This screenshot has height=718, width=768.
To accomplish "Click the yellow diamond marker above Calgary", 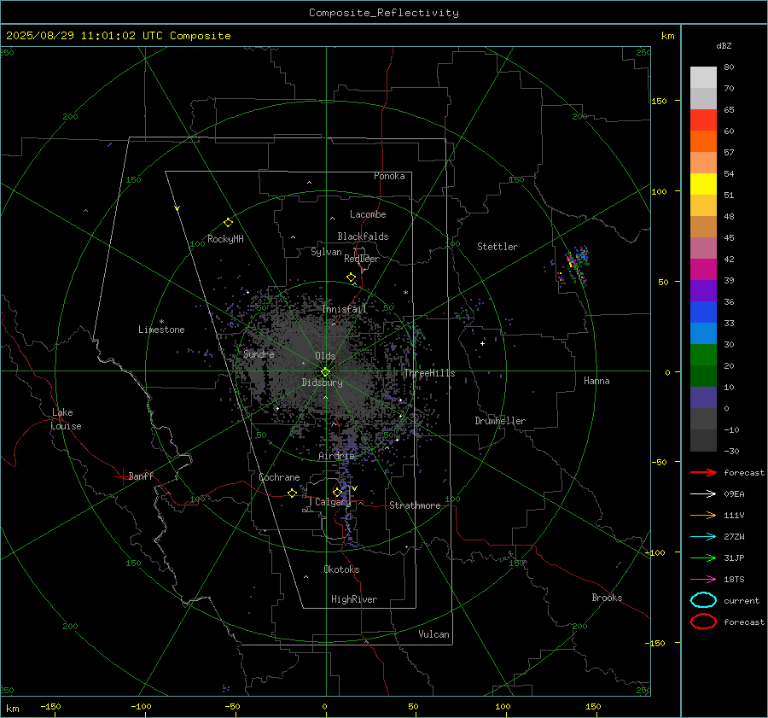I will pos(337,492).
